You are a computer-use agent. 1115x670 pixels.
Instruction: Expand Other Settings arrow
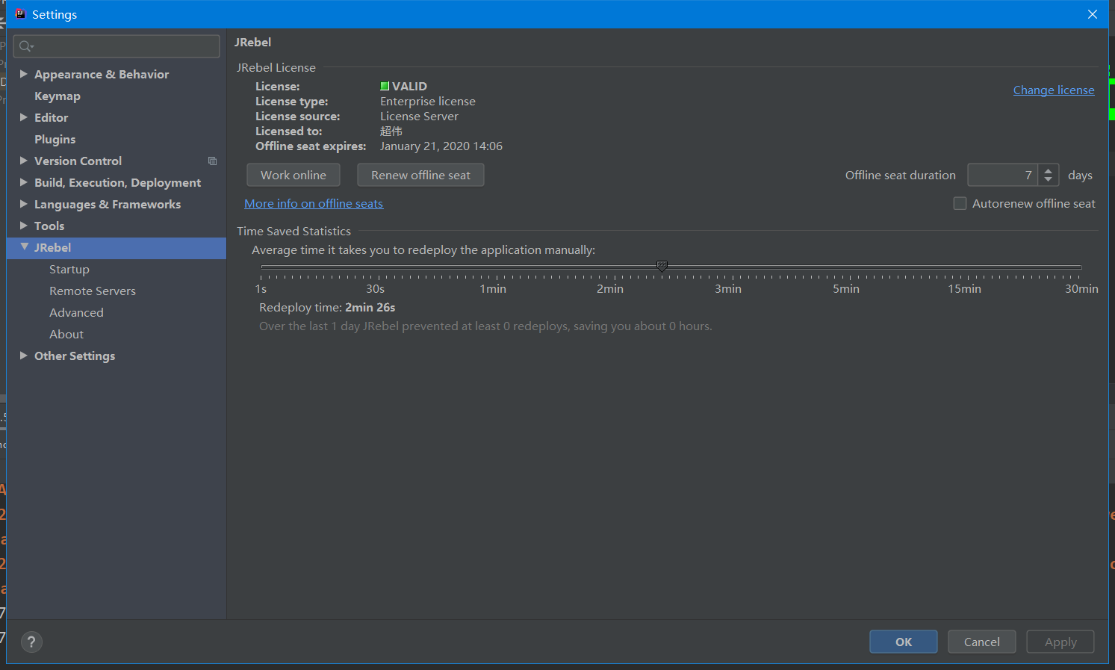[24, 356]
